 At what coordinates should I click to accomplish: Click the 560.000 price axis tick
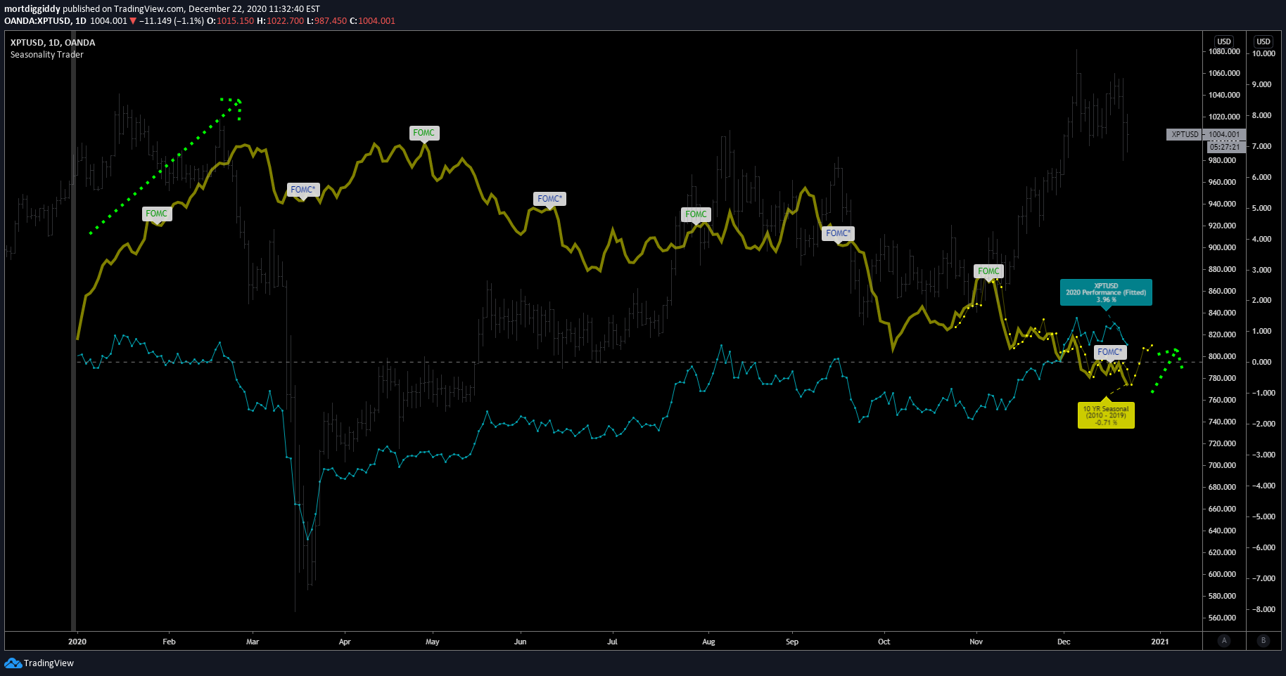(x=1223, y=618)
